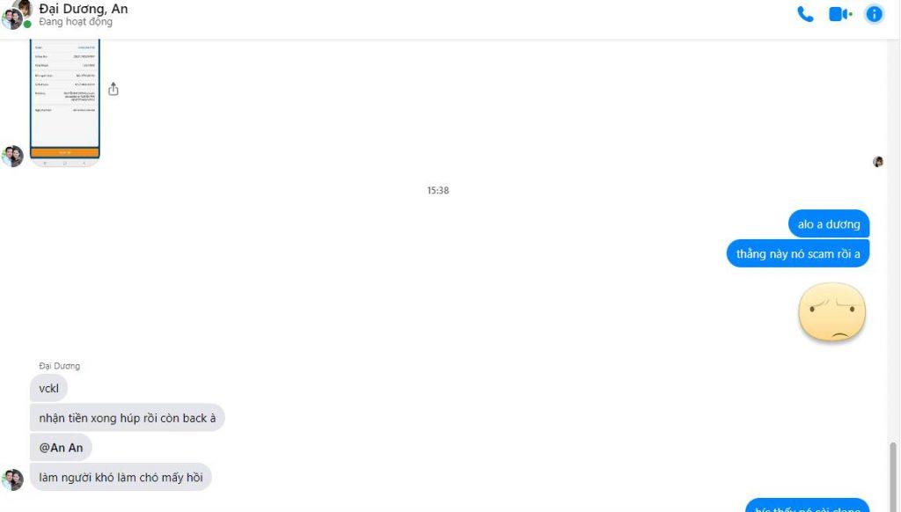Open the group name Đại Dương, An

tap(84, 9)
